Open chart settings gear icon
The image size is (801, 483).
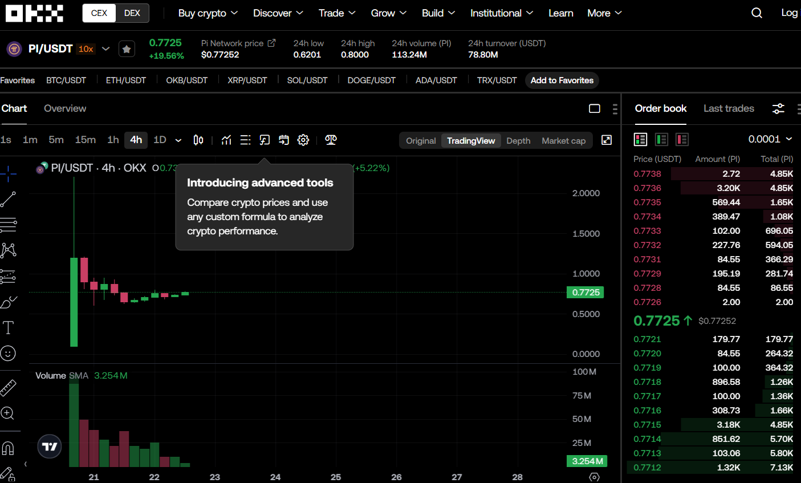[x=303, y=140]
